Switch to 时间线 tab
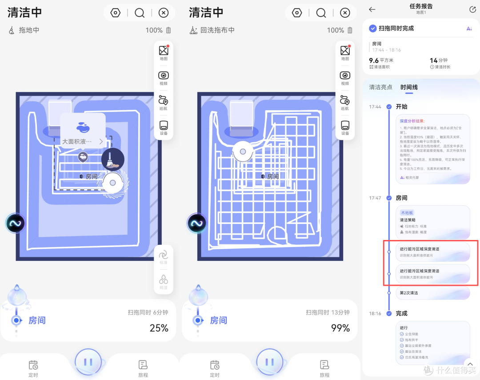This screenshot has width=480, height=380. 409,87
